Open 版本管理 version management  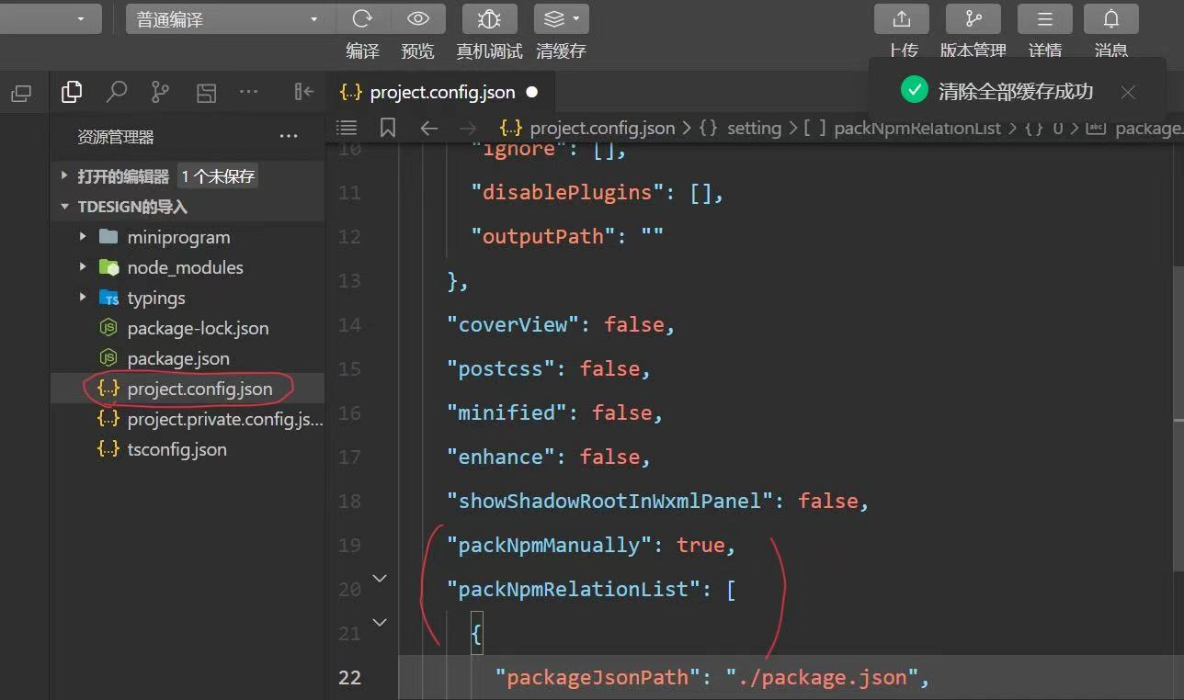(973, 17)
